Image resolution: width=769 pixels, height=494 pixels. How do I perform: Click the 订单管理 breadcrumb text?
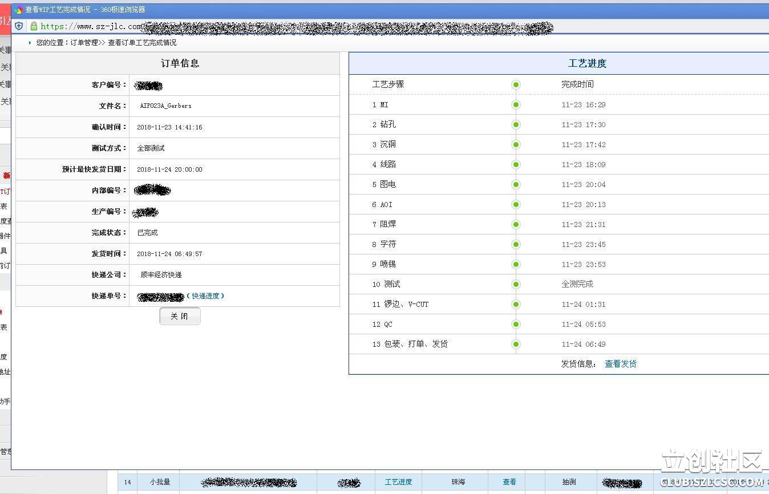tap(84, 43)
